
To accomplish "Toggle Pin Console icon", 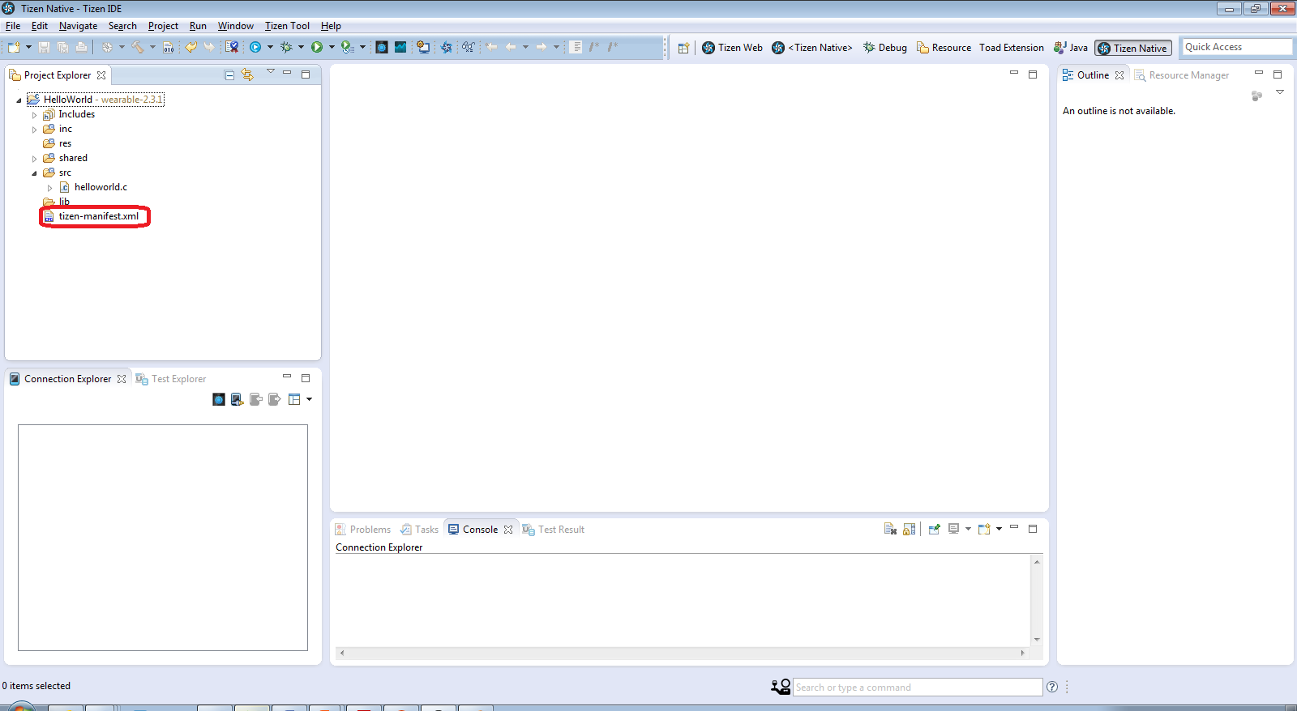I will (934, 529).
